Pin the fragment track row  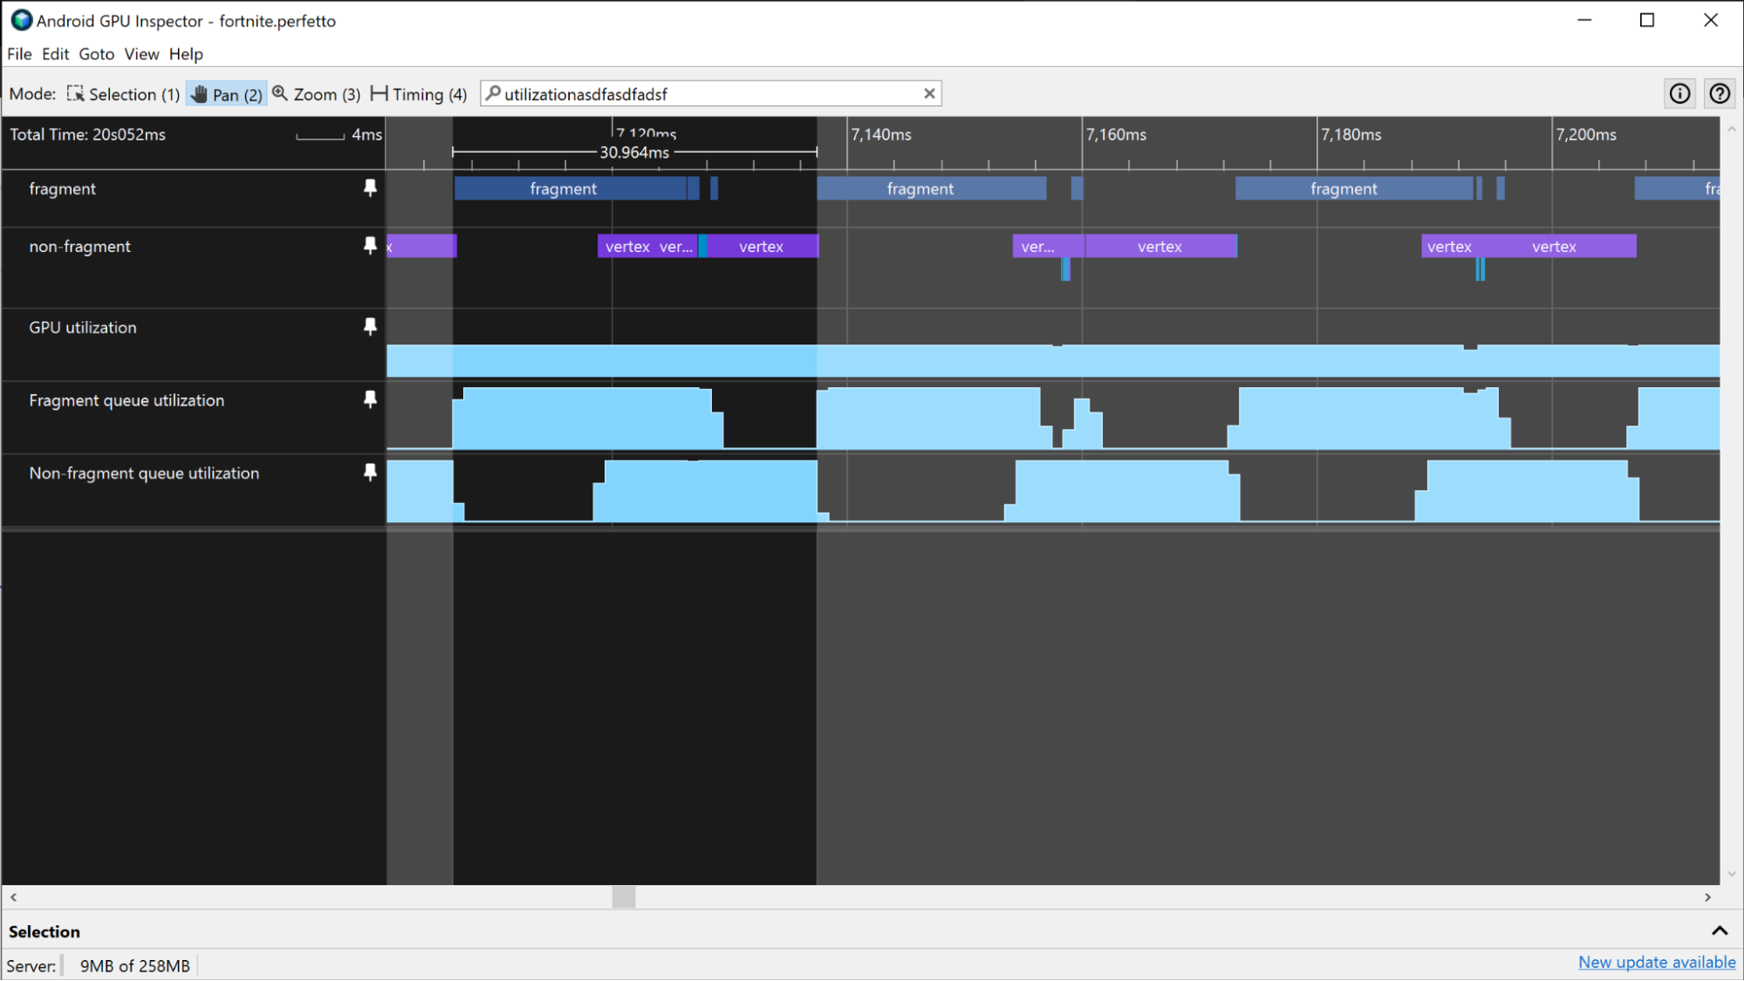coord(370,188)
